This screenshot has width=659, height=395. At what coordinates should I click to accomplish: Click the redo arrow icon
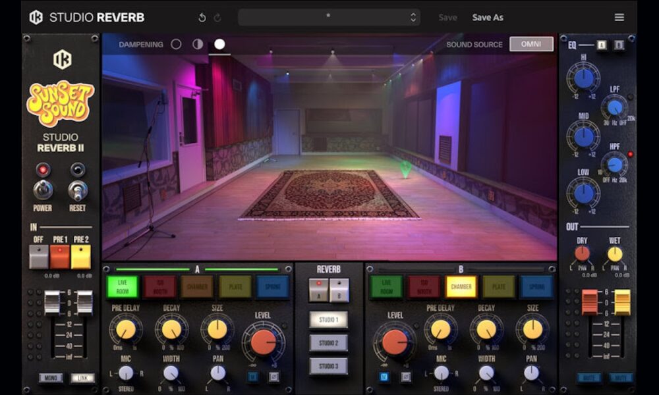tap(217, 18)
